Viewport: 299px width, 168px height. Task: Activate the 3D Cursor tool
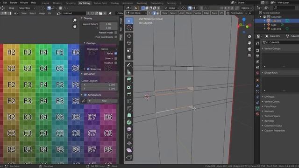click(x=129, y=28)
